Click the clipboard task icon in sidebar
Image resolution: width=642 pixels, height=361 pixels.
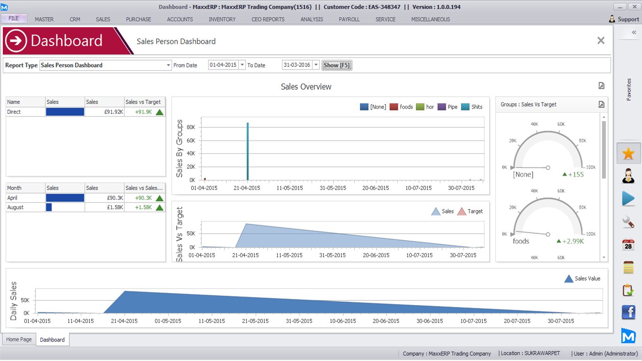(628, 290)
